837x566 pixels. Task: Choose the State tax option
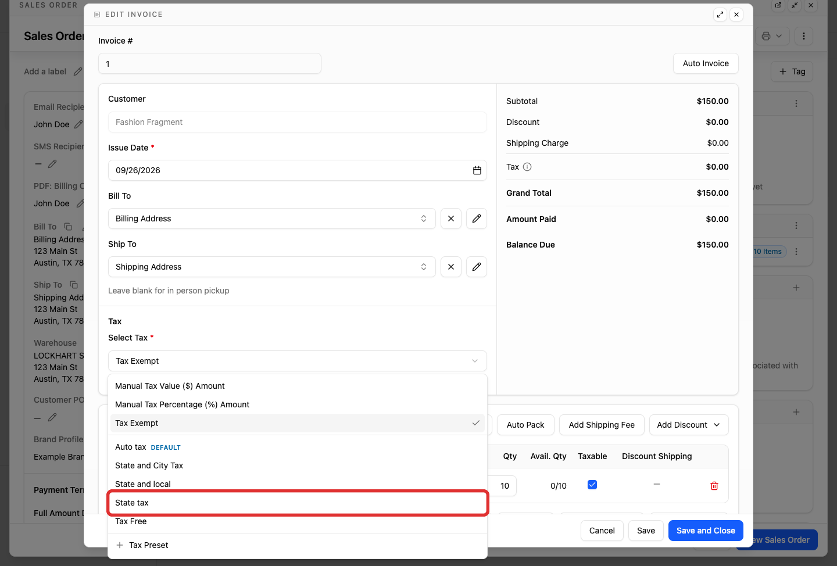pos(298,503)
